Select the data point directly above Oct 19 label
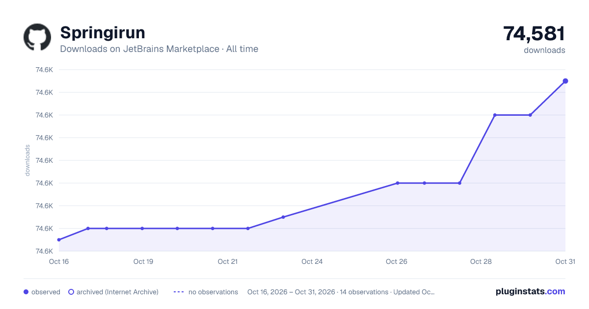This screenshot has width=589, height=309. point(142,229)
